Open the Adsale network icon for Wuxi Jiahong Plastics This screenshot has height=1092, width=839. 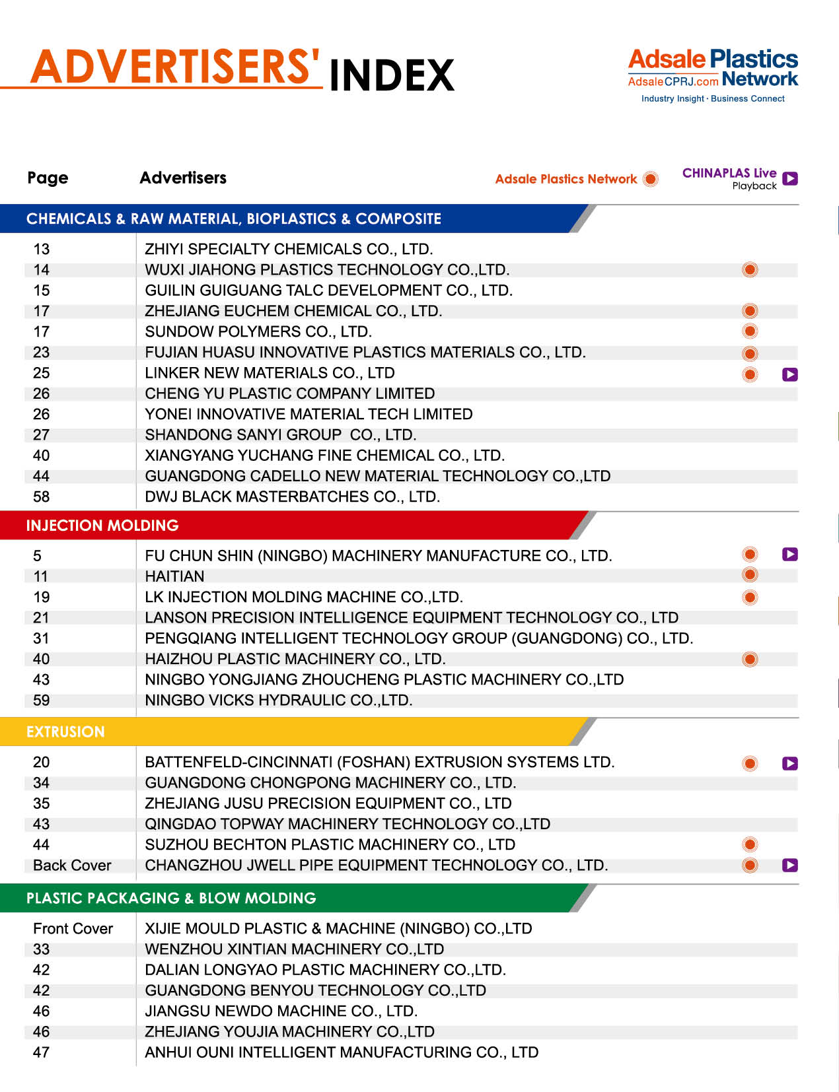(750, 269)
